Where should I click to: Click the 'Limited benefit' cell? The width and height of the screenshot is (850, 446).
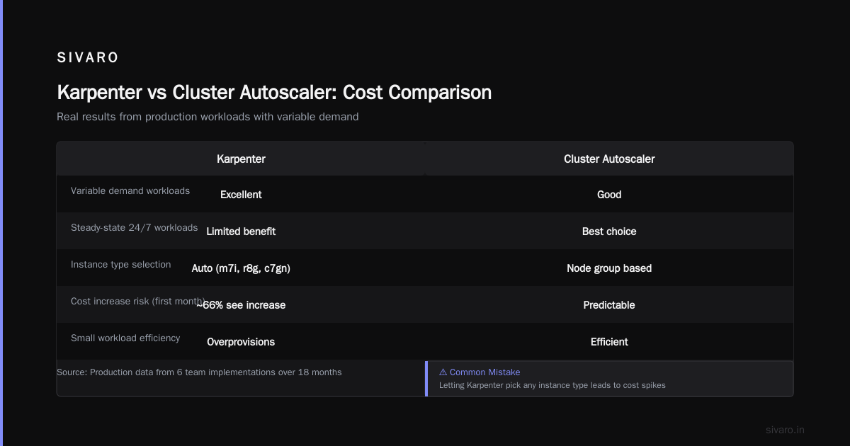point(241,231)
